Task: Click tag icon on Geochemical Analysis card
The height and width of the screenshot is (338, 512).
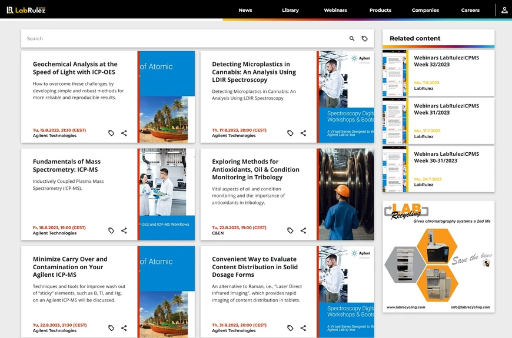Action: (111, 133)
